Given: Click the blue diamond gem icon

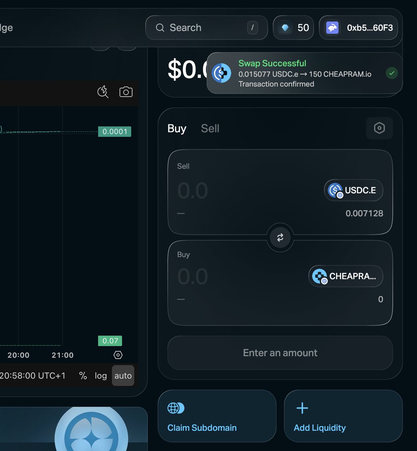Looking at the screenshot, I should pos(285,28).
